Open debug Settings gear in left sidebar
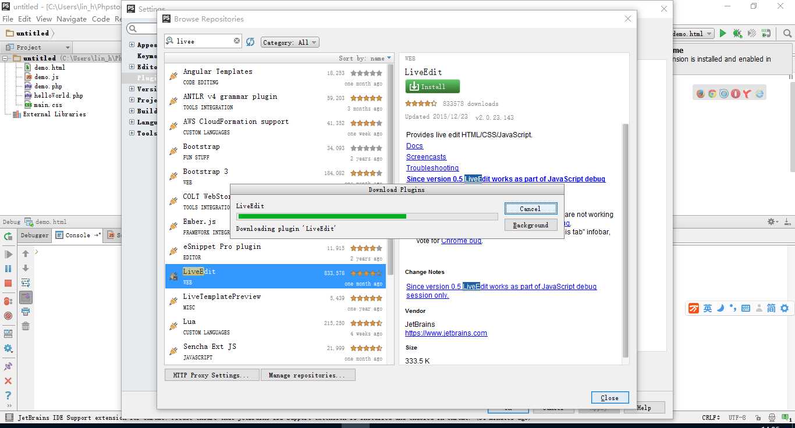795x428 pixels. point(8,349)
